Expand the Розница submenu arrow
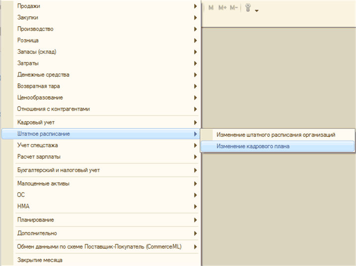The image size is (356, 266). click(x=196, y=40)
